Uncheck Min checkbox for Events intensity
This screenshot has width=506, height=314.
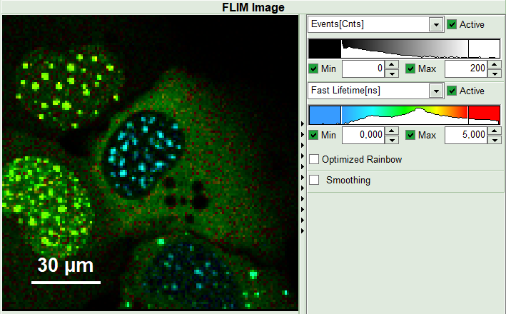click(x=314, y=69)
